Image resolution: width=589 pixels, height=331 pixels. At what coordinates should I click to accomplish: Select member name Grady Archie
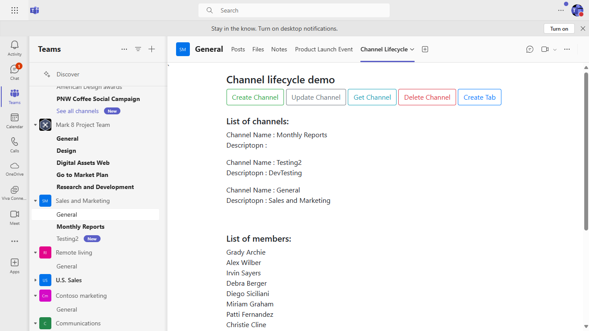pyautogui.click(x=246, y=252)
